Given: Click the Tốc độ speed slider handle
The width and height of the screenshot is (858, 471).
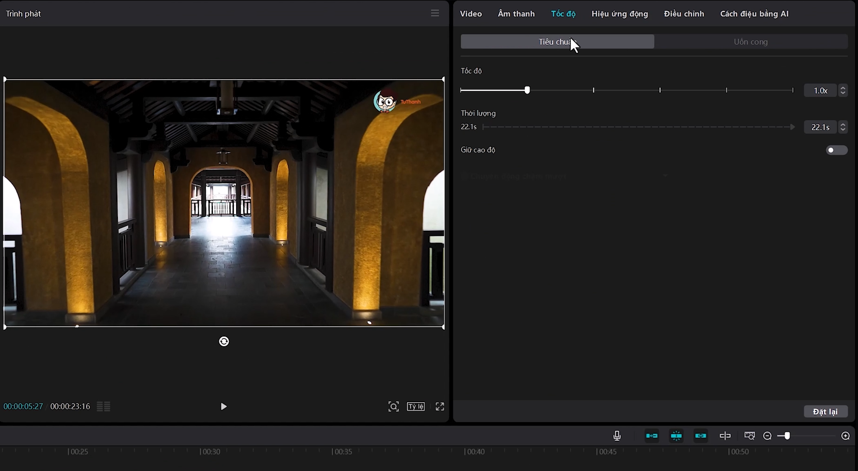Looking at the screenshot, I should coord(527,90).
